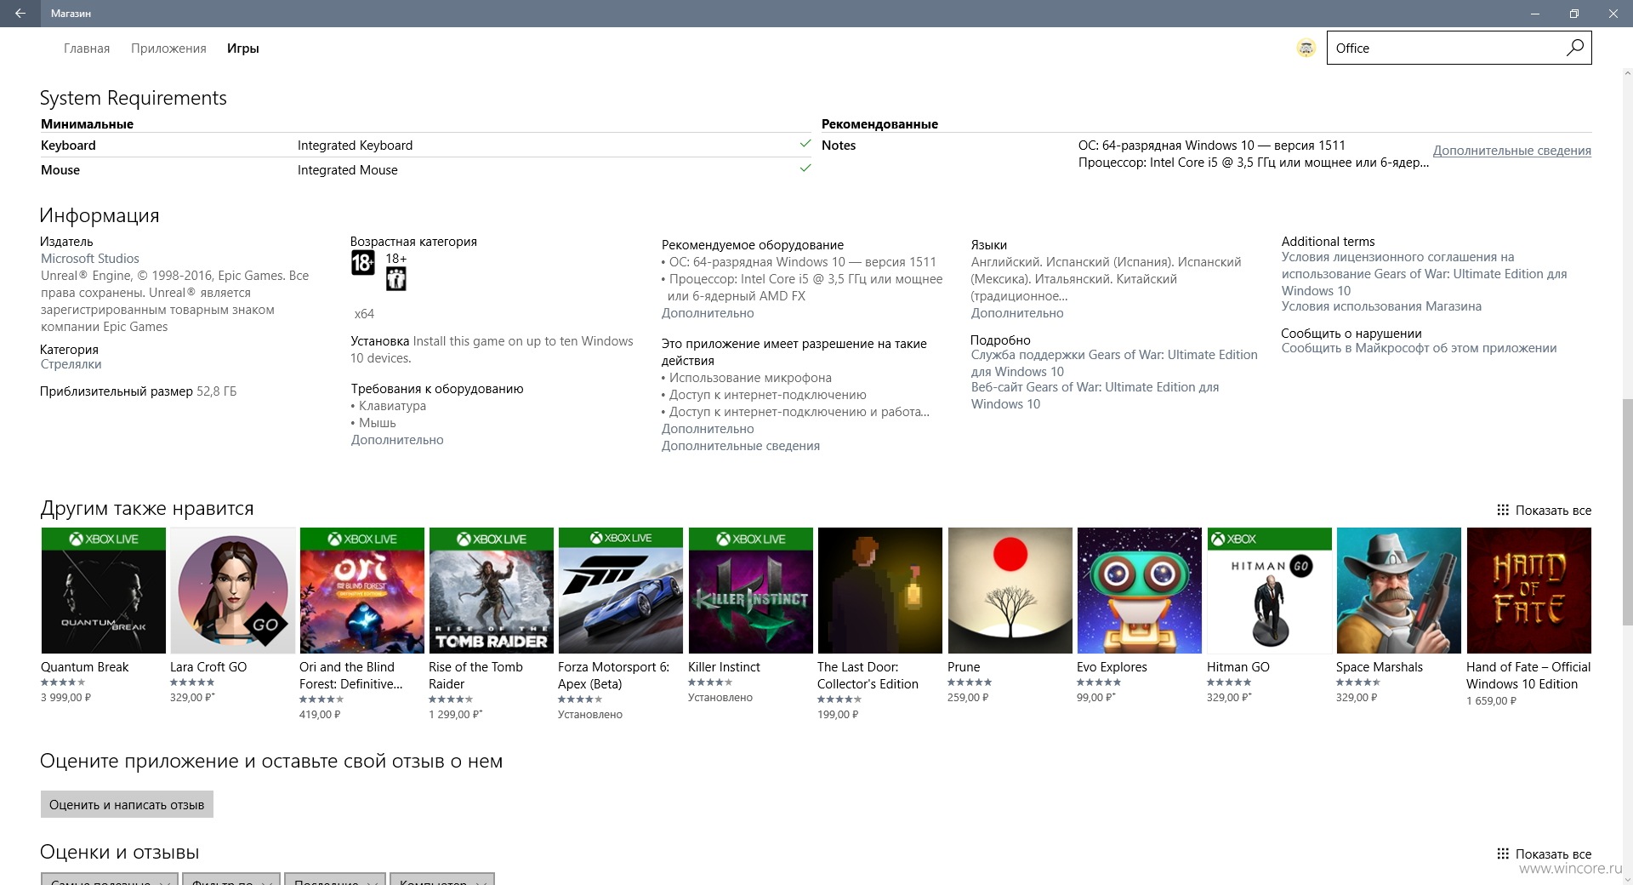Click the 18+ age rating icon
This screenshot has width=1633, height=885.
pyautogui.click(x=362, y=263)
